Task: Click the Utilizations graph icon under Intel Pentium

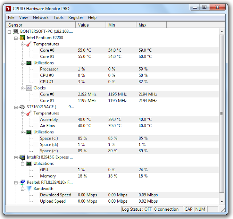Action: pyautogui.click(x=29, y=63)
